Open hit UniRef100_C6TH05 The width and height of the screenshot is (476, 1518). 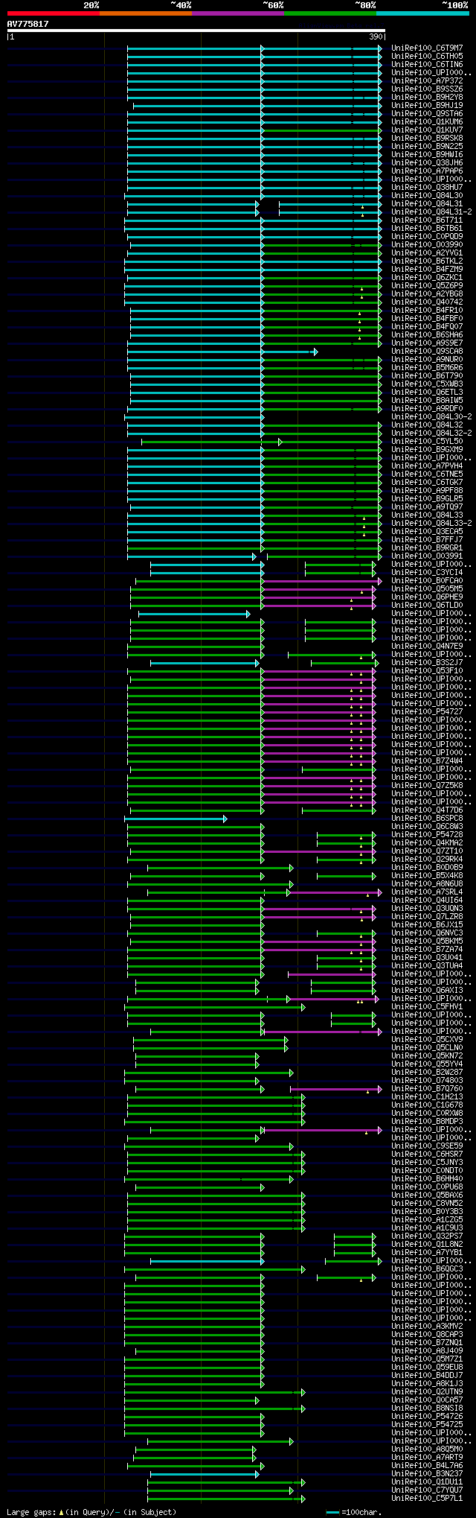(427, 56)
